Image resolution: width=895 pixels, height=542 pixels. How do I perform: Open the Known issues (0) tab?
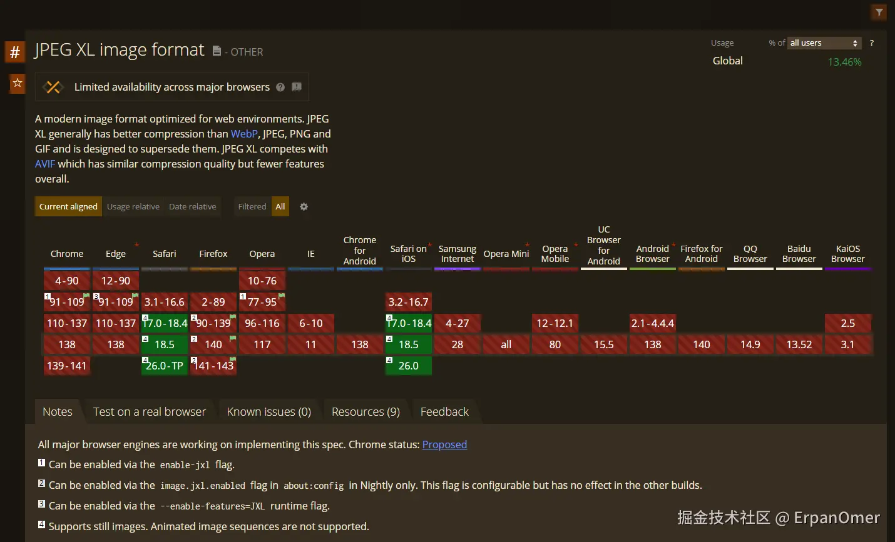269,411
